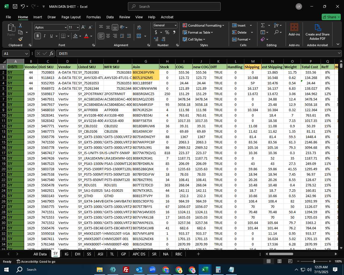The height and width of the screenshot is (275, 344).
Task: Click the Wrap Text icon
Action: point(139,27)
